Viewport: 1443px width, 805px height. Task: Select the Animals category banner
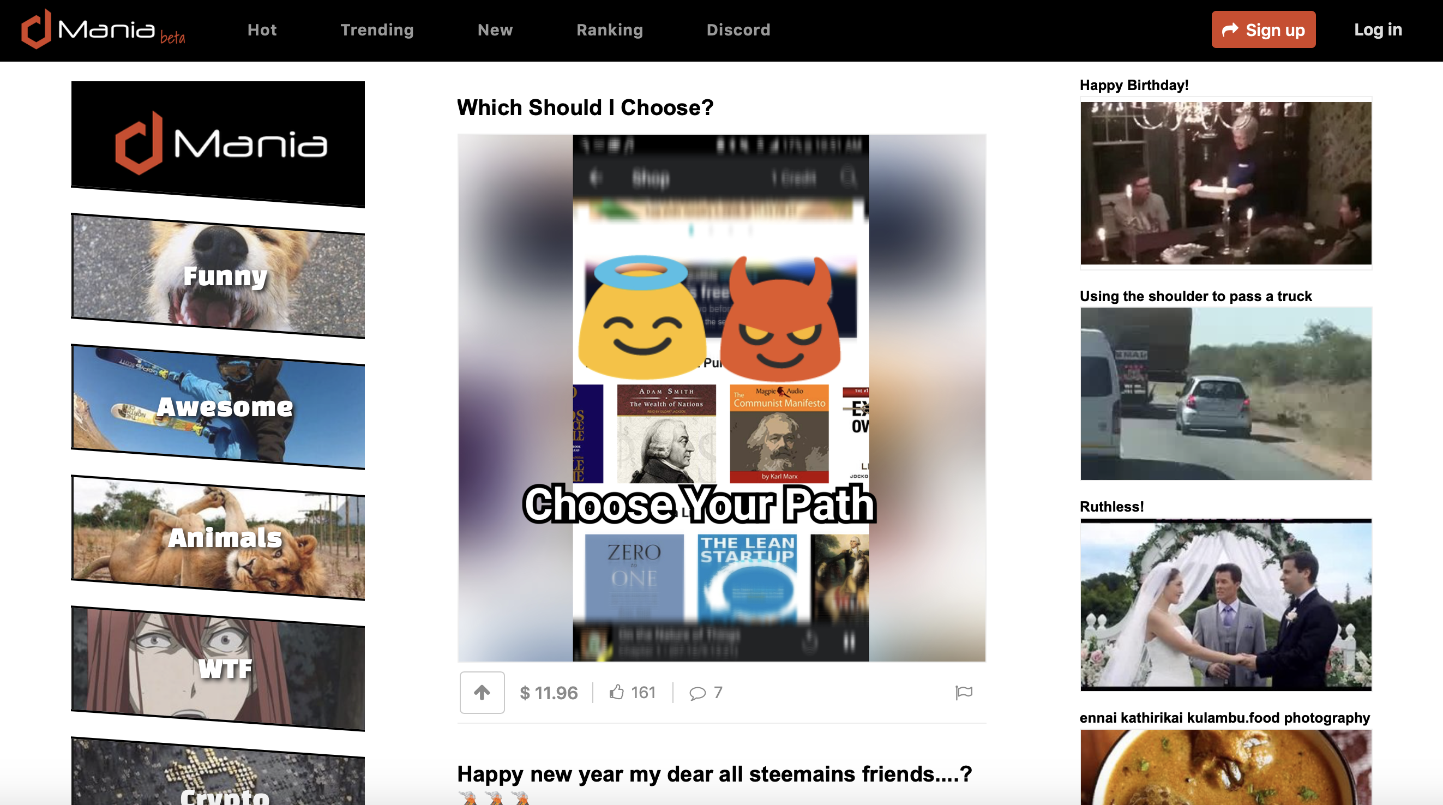(218, 538)
